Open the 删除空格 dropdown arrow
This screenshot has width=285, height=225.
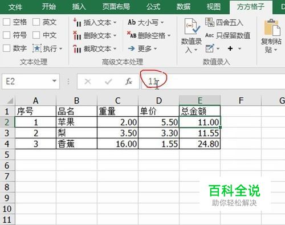point(169,35)
